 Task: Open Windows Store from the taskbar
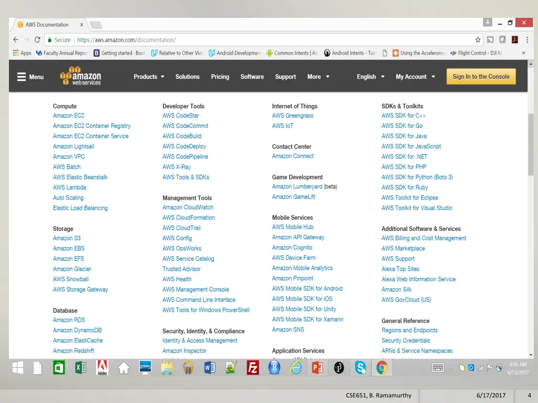click(x=59, y=368)
